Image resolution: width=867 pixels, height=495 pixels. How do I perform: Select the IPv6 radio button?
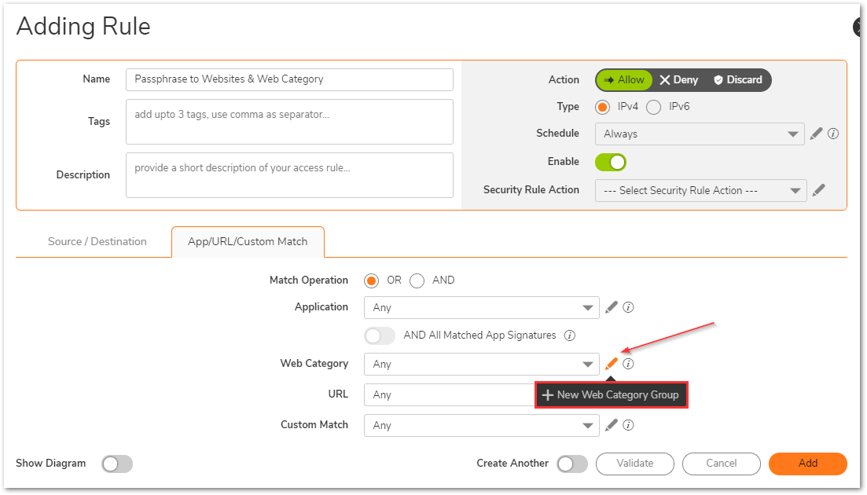pyautogui.click(x=653, y=107)
